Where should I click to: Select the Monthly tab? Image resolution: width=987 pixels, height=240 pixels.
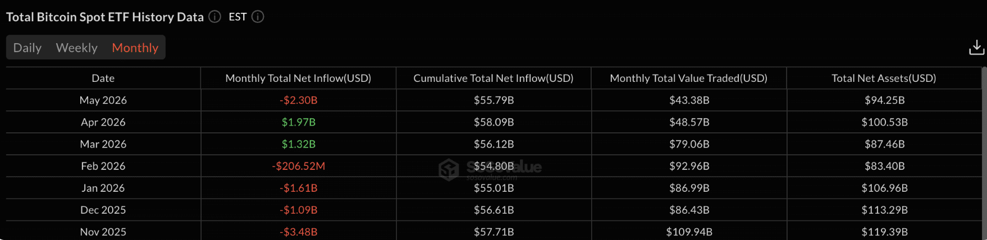[135, 48]
